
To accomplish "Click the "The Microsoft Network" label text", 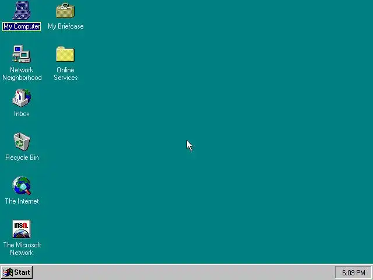I will click(x=22, y=249).
